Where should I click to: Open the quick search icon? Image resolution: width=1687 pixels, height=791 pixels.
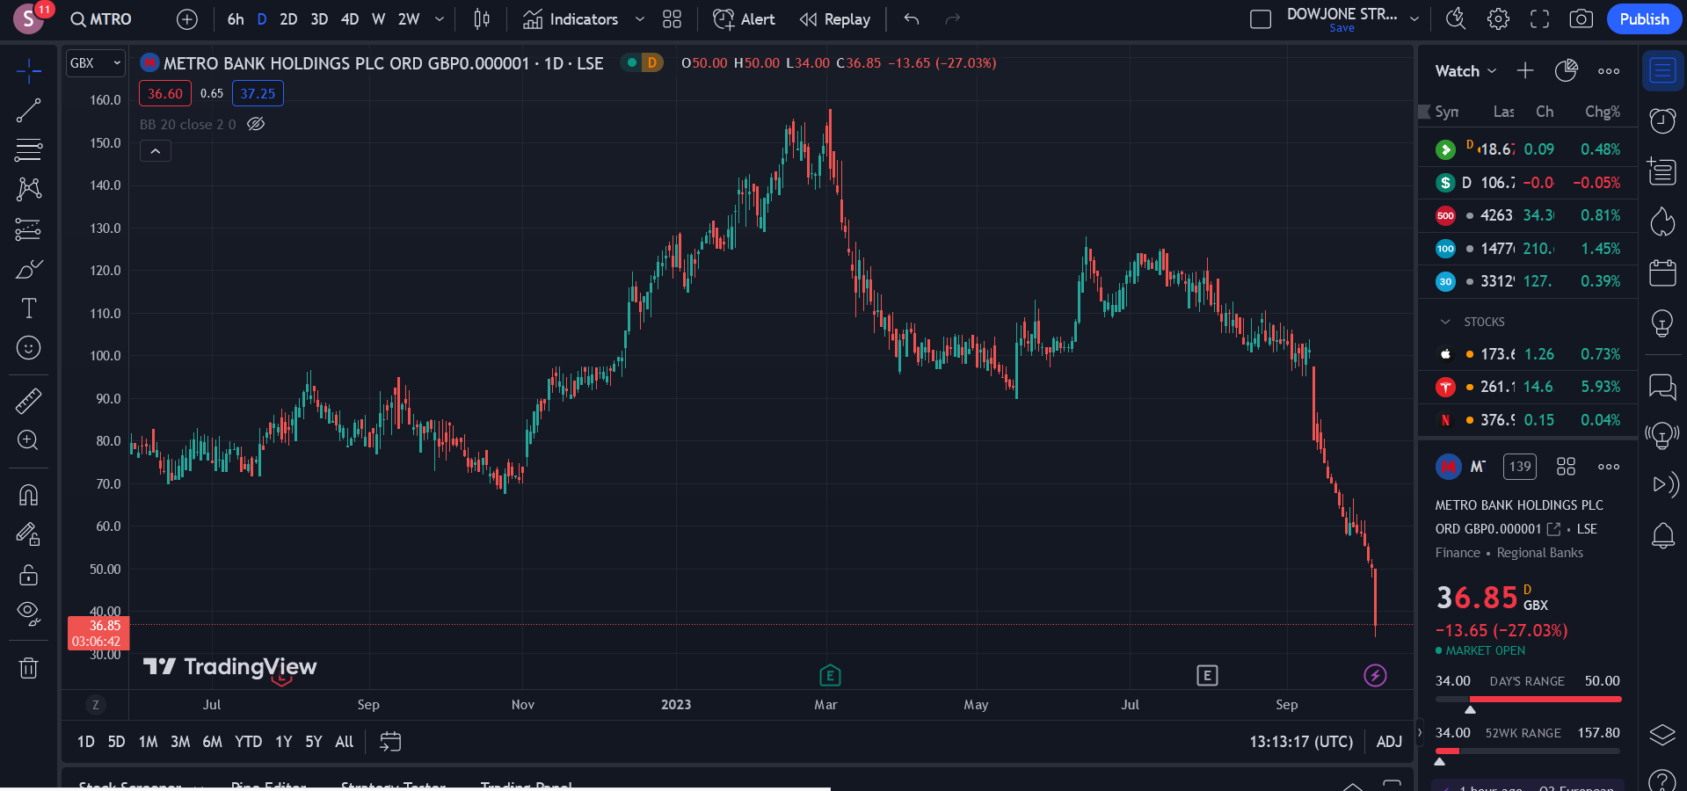coord(1456,19)
